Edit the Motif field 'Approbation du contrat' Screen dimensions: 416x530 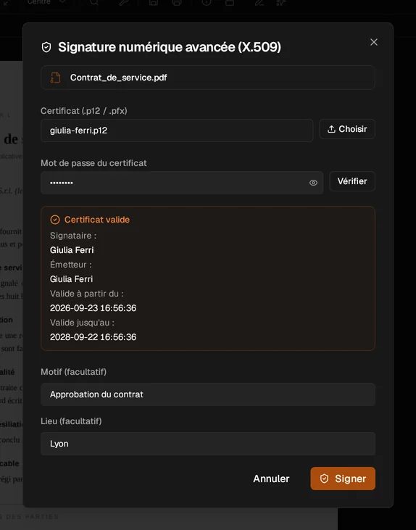[x=208, y=394]
